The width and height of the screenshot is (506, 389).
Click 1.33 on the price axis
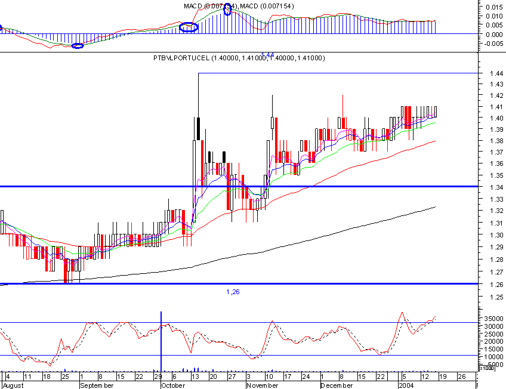tap(496, 199)
